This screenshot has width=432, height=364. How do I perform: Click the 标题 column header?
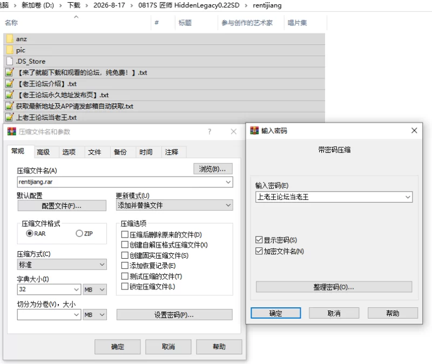click(x=185, y=23)
